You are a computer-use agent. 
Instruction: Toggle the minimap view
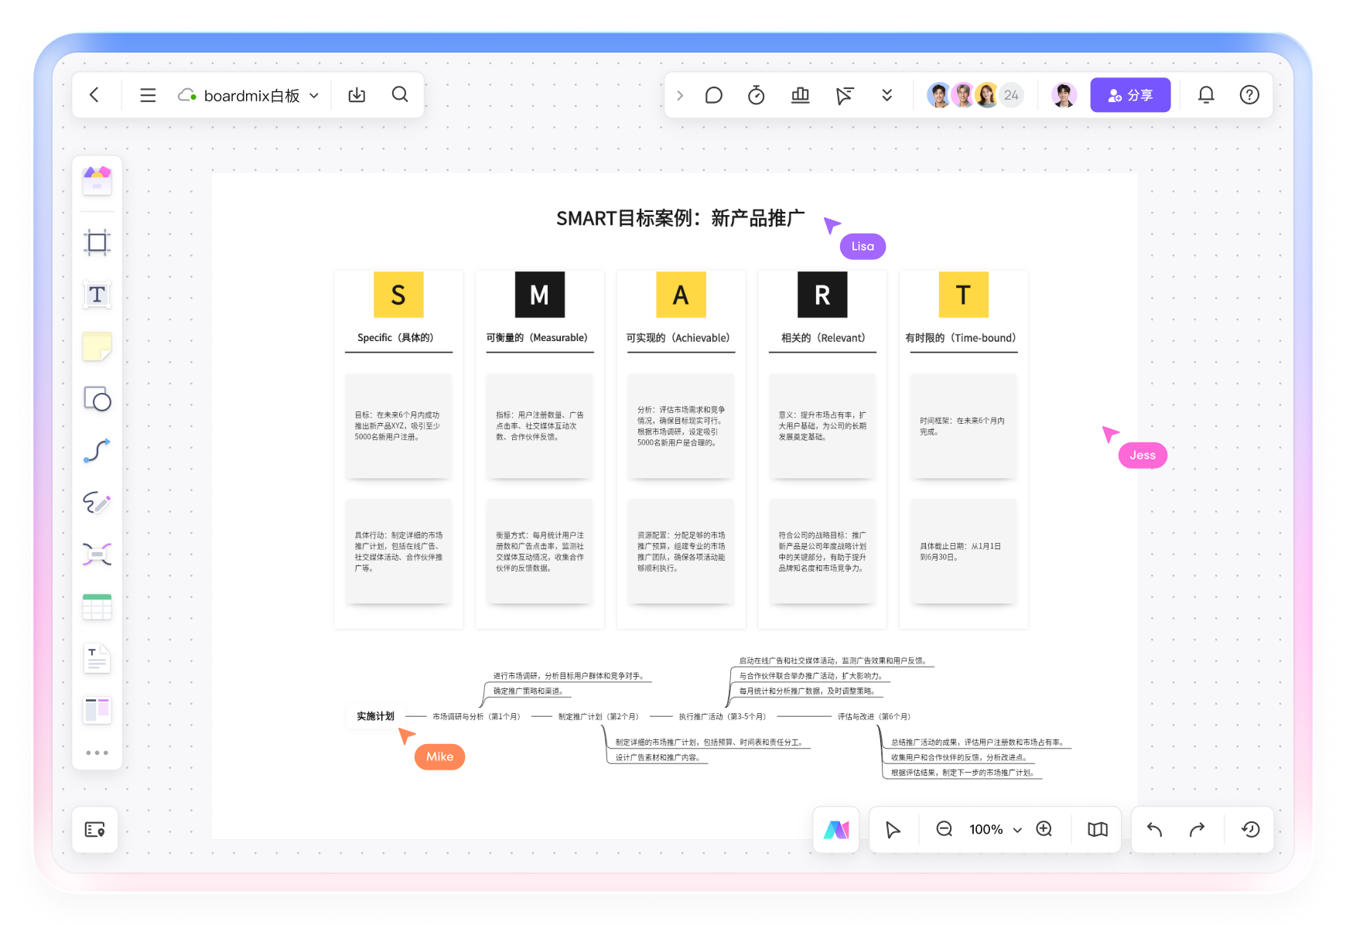(x=1096, y=829)
